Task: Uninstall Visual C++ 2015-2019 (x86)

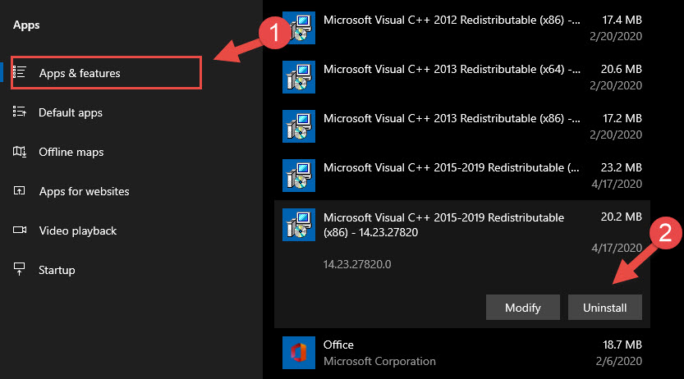Action: (x=604, y=308)
